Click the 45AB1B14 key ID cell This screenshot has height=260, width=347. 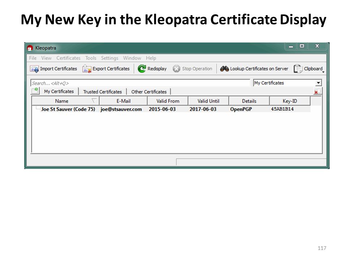[x=282, y=109]
